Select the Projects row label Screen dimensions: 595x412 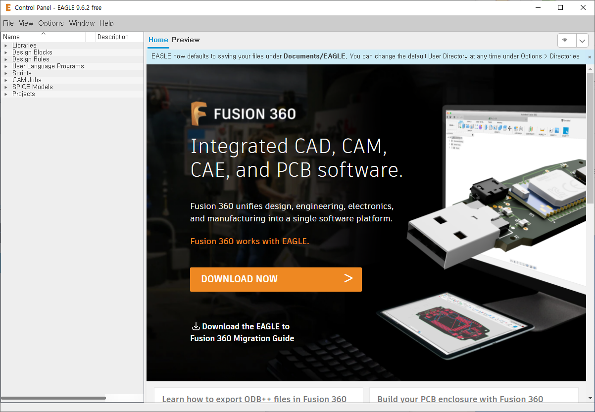[24, 94]
